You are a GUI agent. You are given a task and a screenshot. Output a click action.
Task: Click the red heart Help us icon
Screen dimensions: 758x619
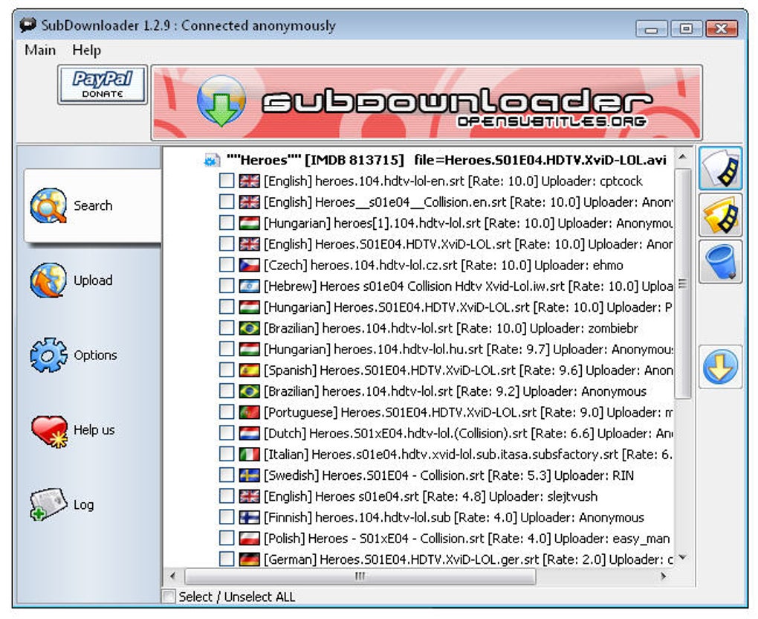49,431
